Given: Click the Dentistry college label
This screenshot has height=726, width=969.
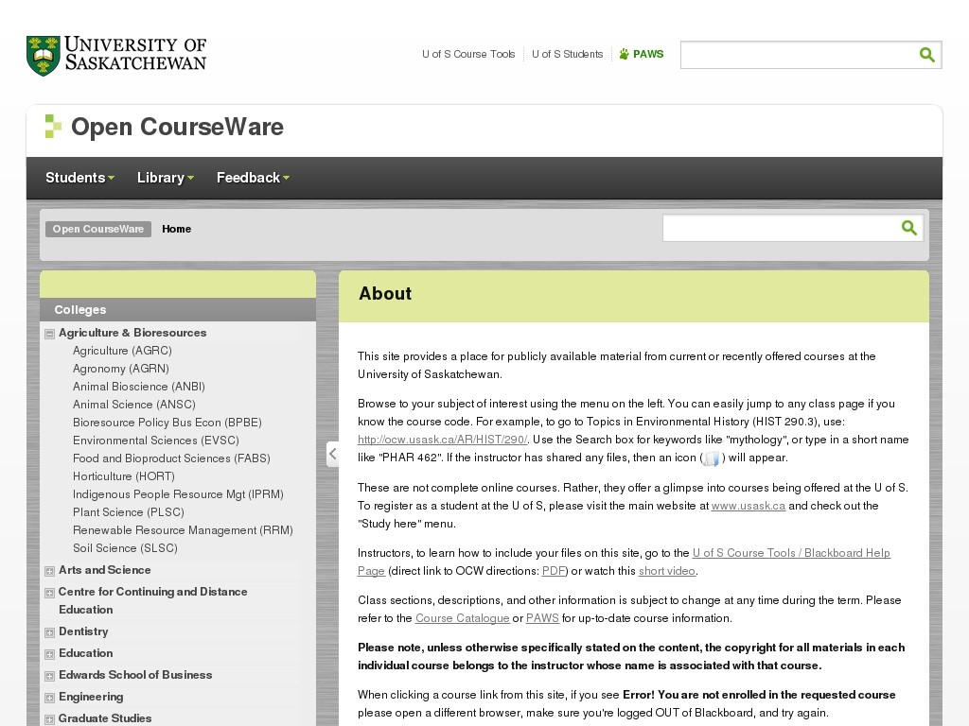Looking at the screenshot, I should click(x=83, y=631).
